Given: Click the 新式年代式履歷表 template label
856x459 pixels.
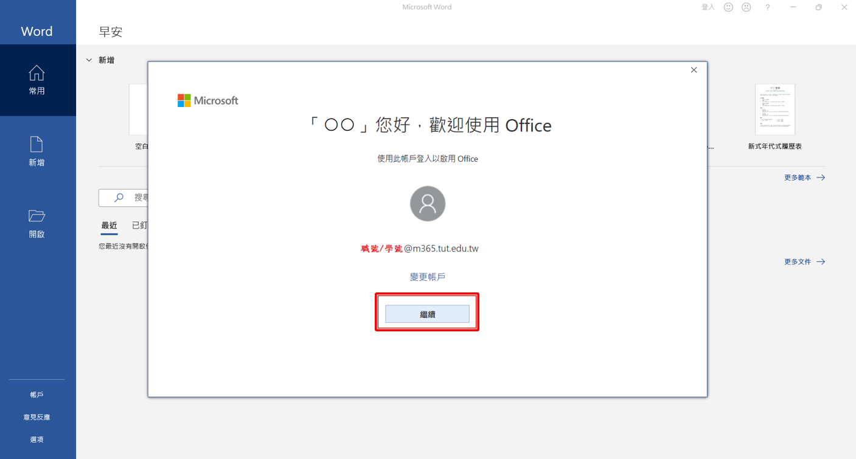Looking at the screenshot, I should 775,147.
